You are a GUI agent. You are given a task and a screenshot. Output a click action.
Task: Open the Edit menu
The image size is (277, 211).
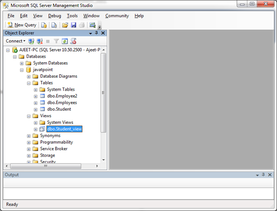click(x=24, y=16)
